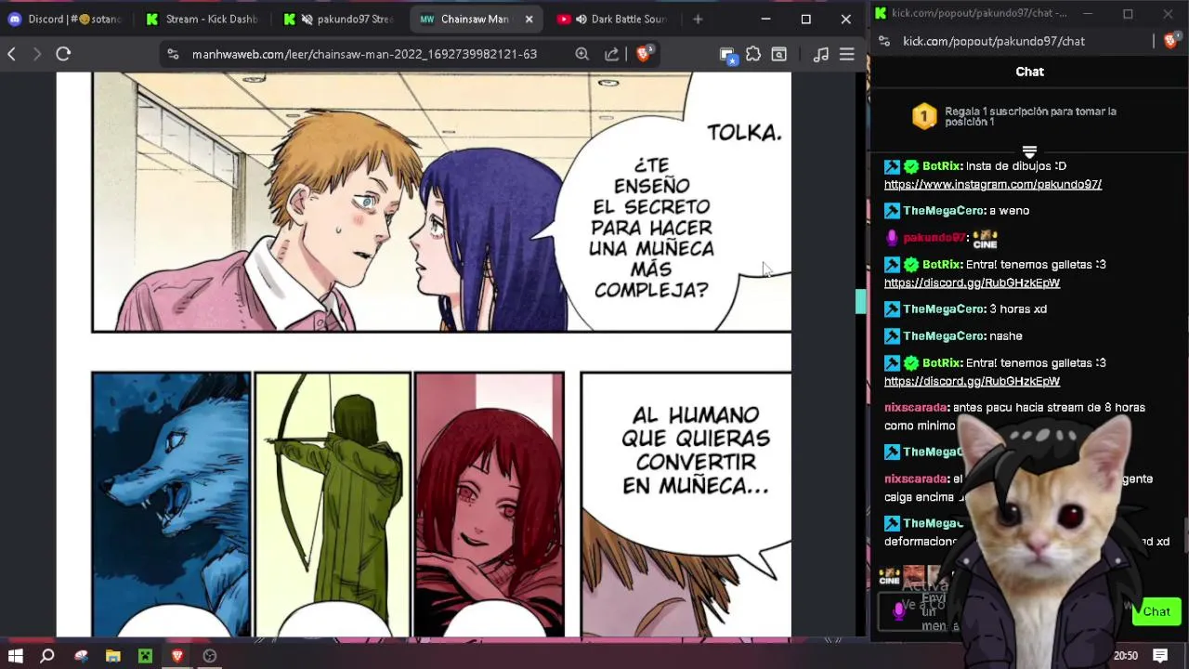Click 'Regala 1 suscripción' gift prompt text
Screen dimensions: 1189x669
pos(1030,116)
